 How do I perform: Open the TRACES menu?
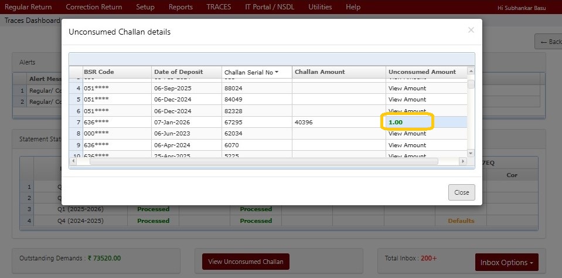tap(219, 7)
